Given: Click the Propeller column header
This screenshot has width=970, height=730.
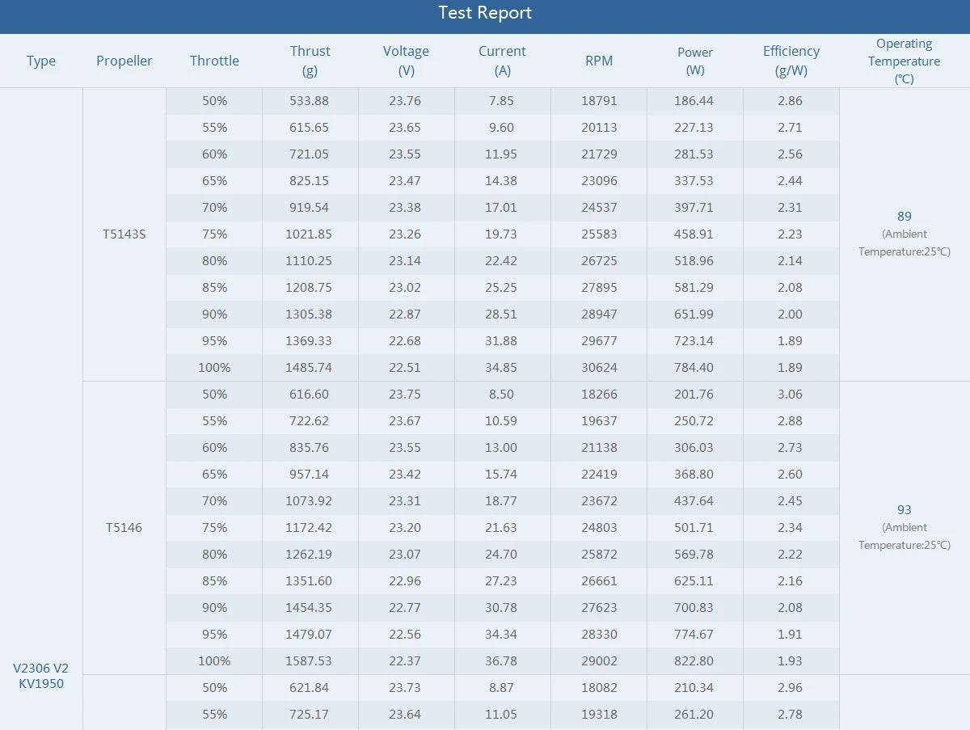Looking at the screenshot, I should [x=124, y=61].
